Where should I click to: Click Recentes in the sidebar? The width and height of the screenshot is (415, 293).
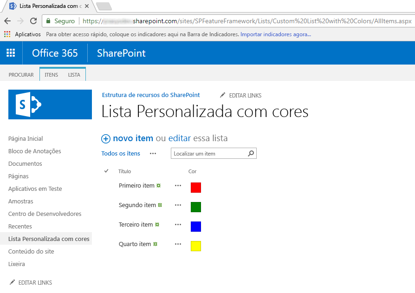point(20,226)
